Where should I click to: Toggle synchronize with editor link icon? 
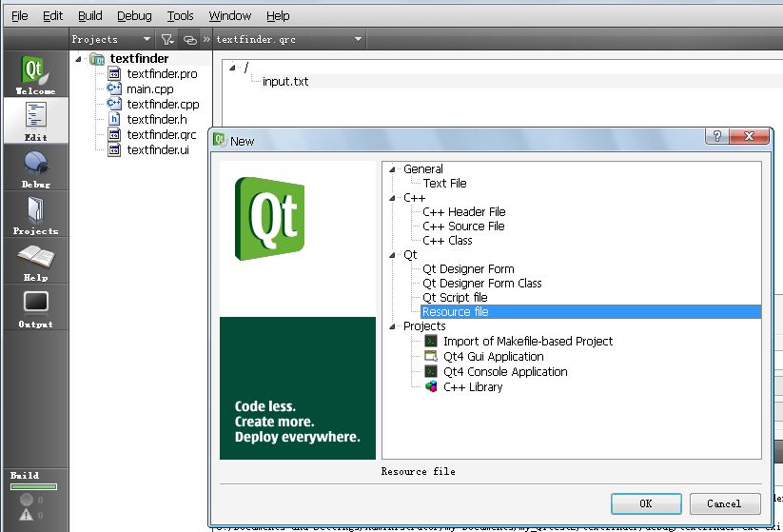coord(189,39)
